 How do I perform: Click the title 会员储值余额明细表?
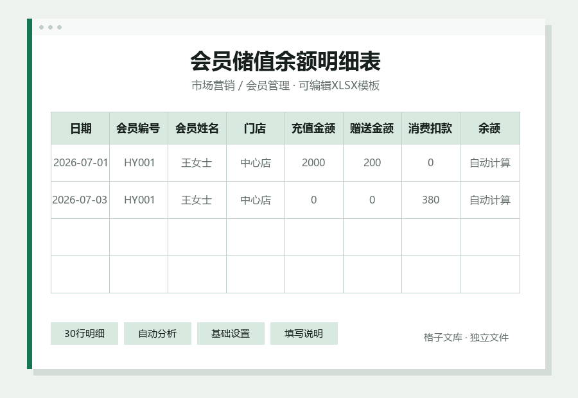pos(285,61)
